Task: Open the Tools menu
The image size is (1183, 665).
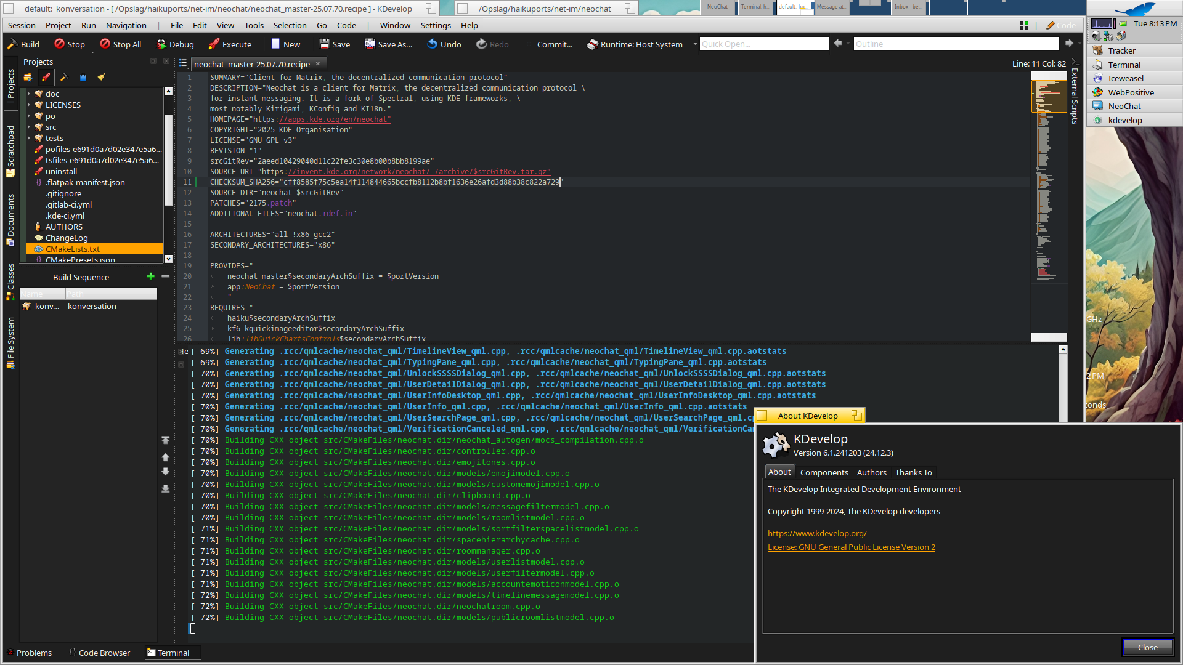Action: pyautogui.click(x=254, y=25)
